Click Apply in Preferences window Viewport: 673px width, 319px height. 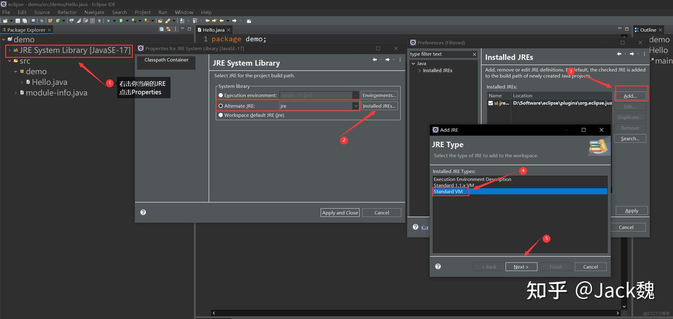631,210
